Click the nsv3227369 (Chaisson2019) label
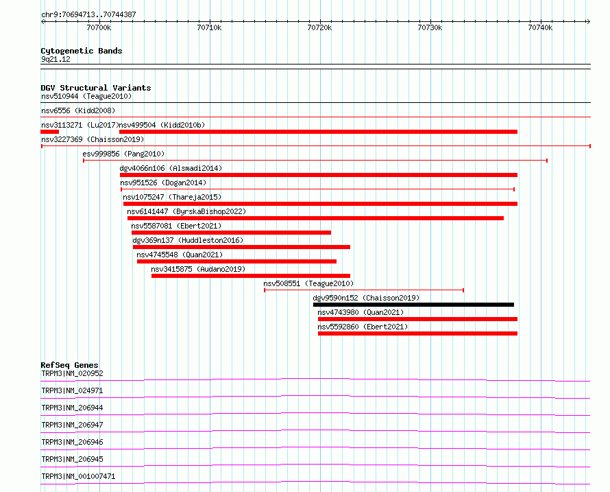 [x=93, y=139]
